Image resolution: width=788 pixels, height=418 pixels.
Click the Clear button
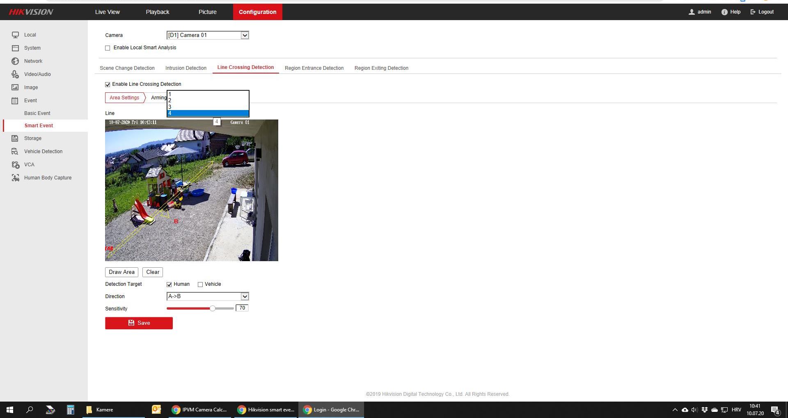click(153, 272)
